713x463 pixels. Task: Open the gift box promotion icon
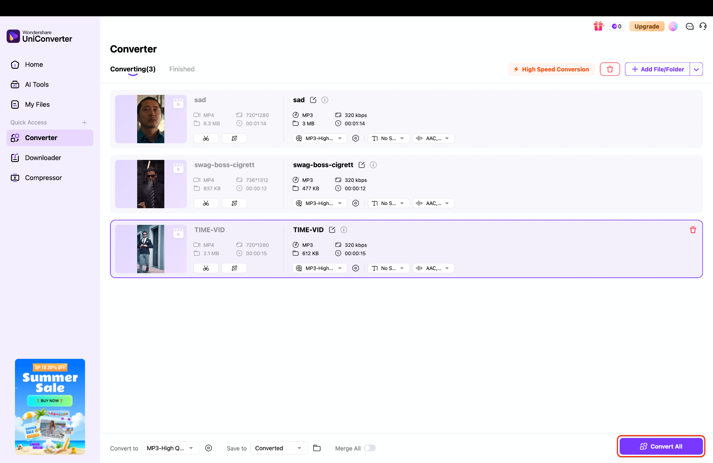(598, 26)
